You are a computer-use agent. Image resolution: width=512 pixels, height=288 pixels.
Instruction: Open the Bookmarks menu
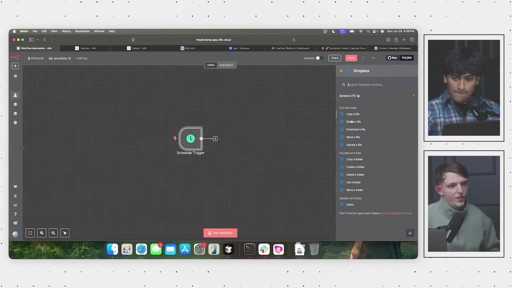pyautogui.click(x=82, y=31)
